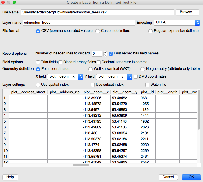Click the header lines stepper arrows
Screen dimensions: 203x182
(105, 54)
